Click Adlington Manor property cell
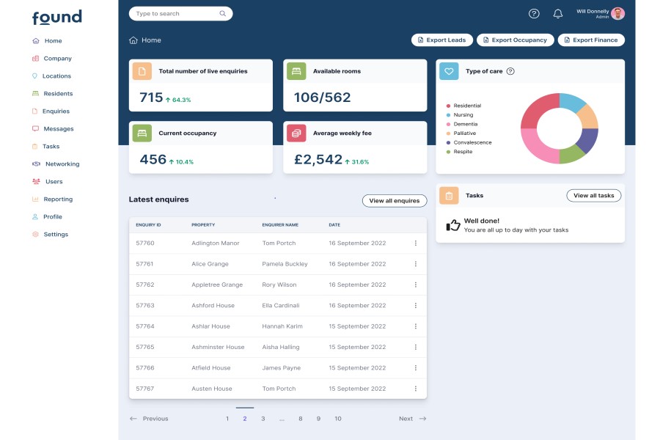Screen dimensions: 660x440 215,243
